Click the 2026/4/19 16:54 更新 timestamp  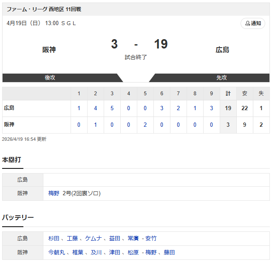coord(24,139)
